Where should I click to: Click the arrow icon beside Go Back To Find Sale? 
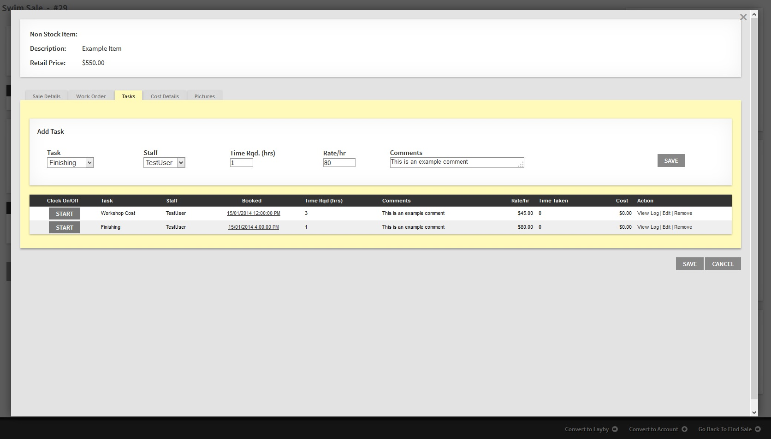758,429
